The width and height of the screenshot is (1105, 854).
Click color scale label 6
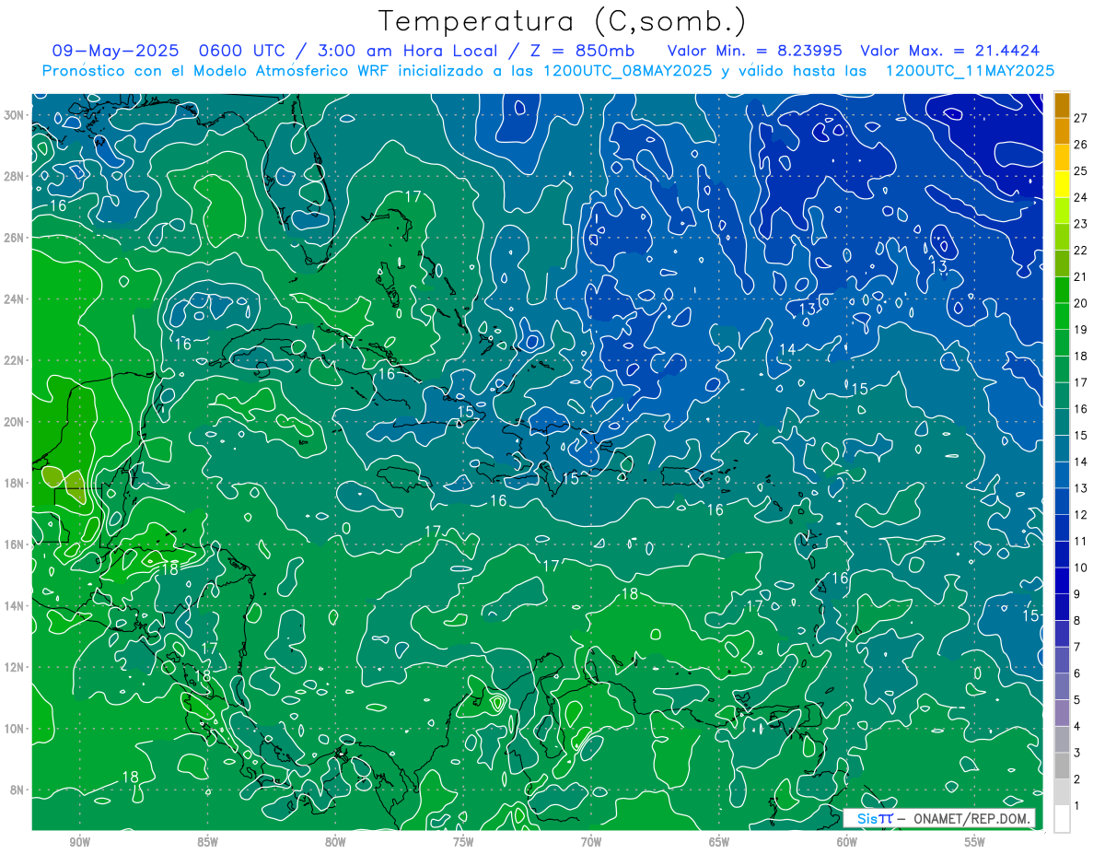click(1077, 673)
